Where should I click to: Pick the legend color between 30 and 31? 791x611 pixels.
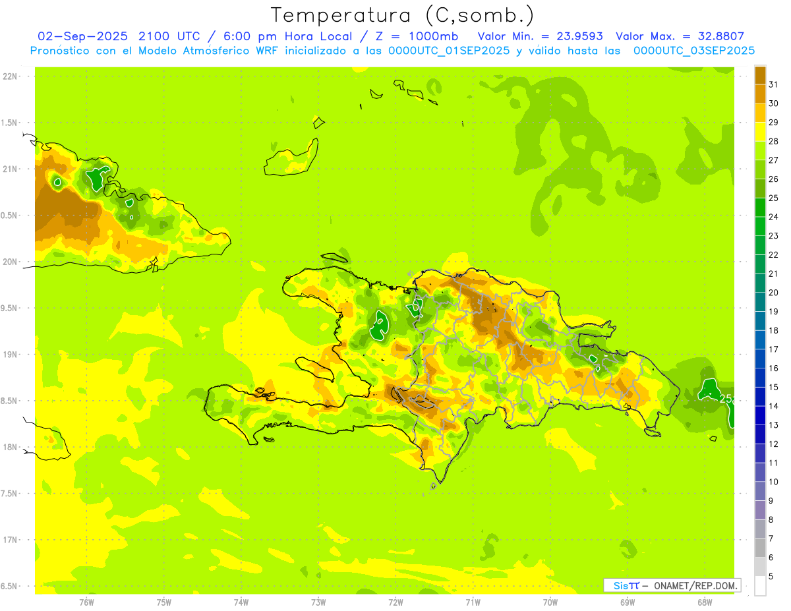[760, 94]
